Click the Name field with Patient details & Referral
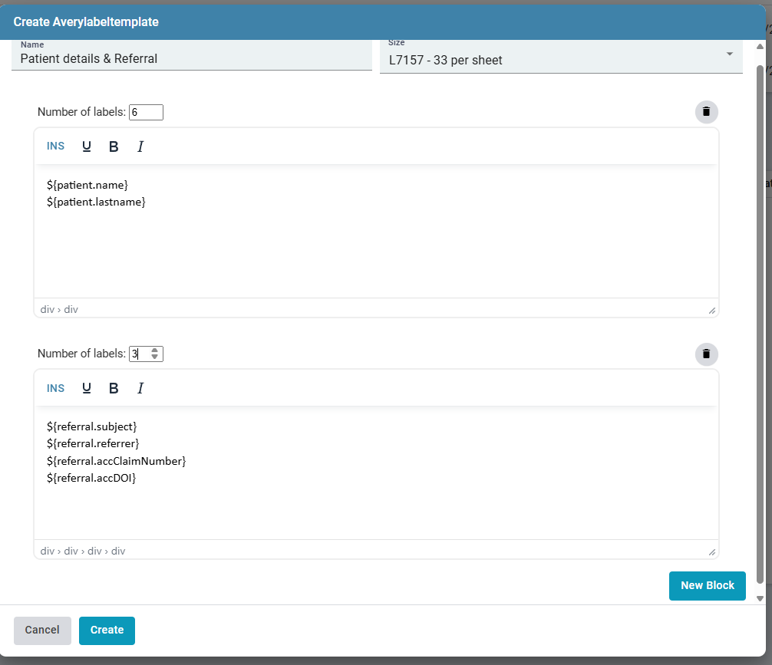 tap(192, 58)
